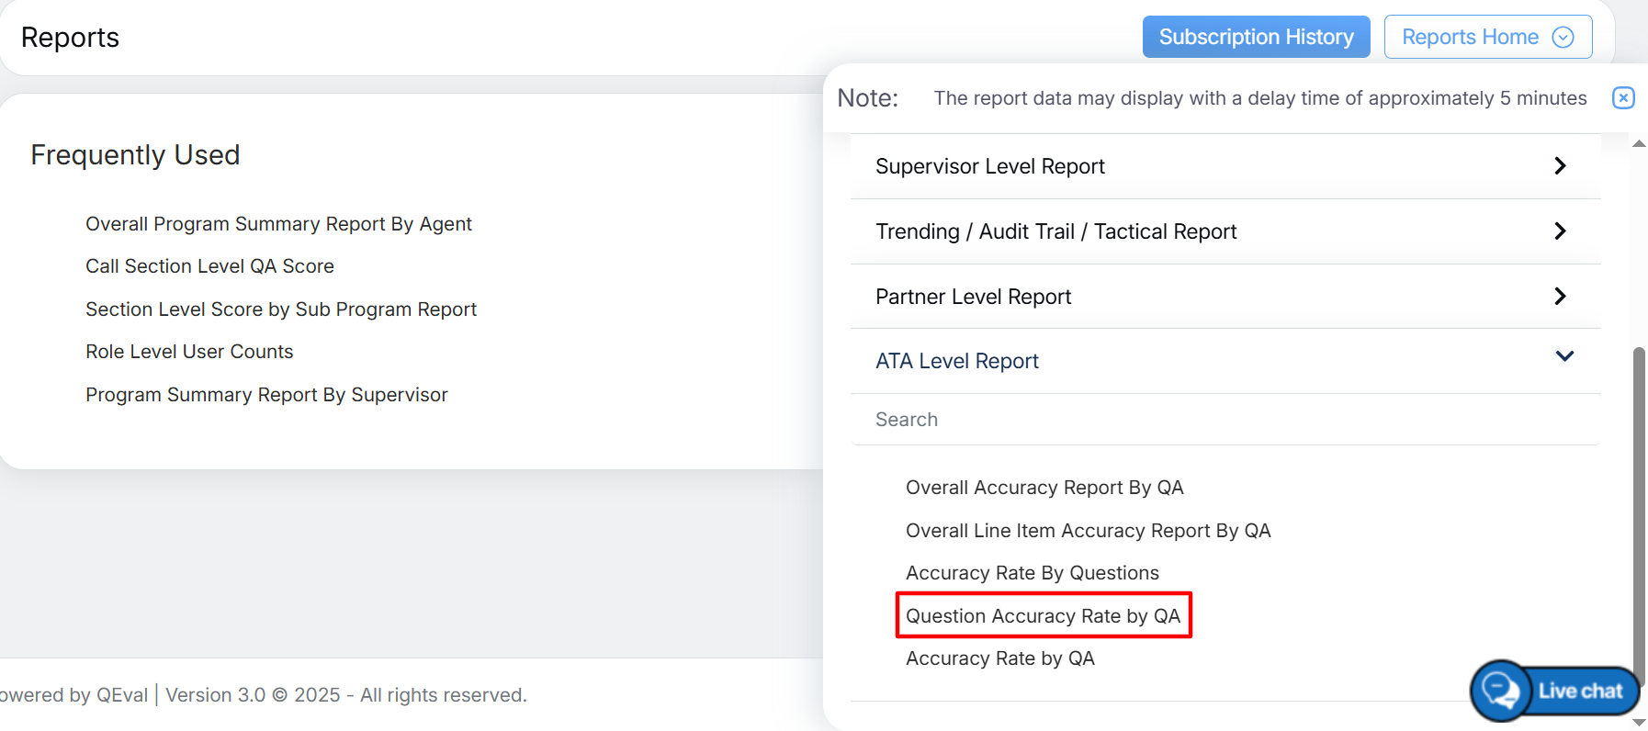This screenshot has width=1648, height=731.
Task: Select Accuracy Rate By Questions report
Action: point(1032,573)
